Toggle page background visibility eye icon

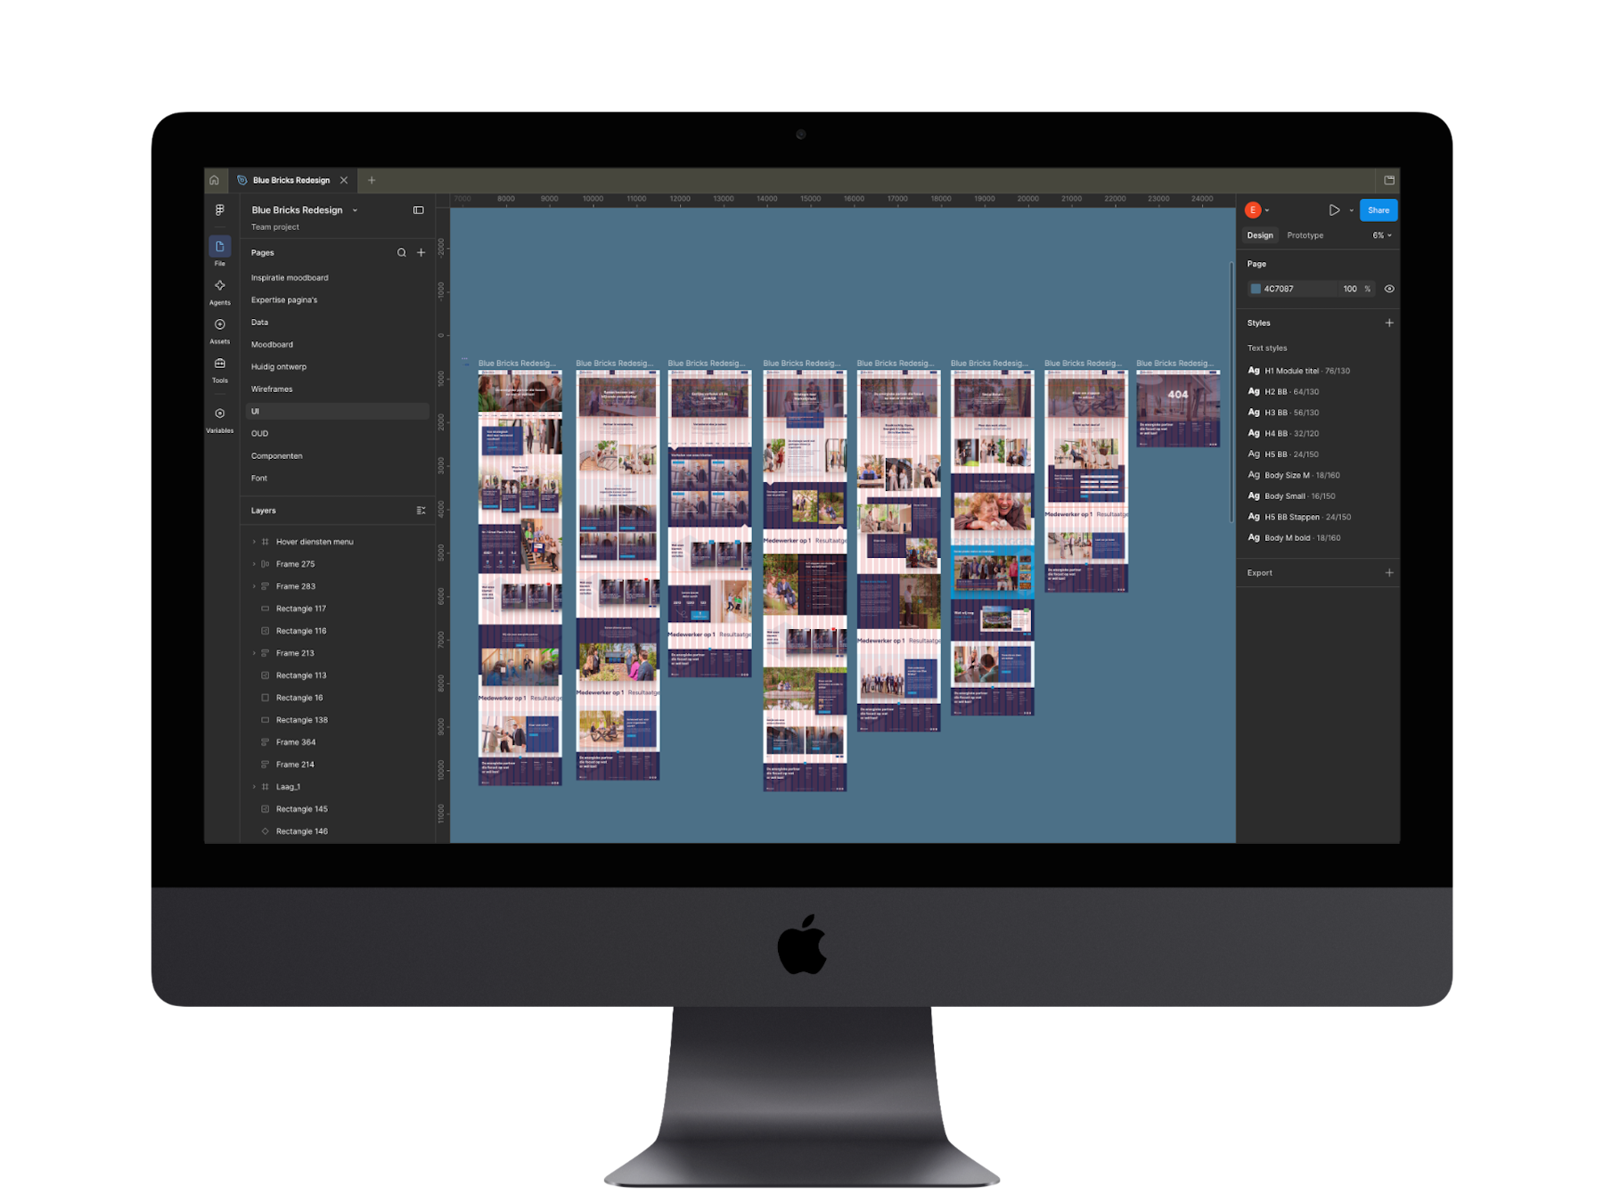tap(1389, 289)
